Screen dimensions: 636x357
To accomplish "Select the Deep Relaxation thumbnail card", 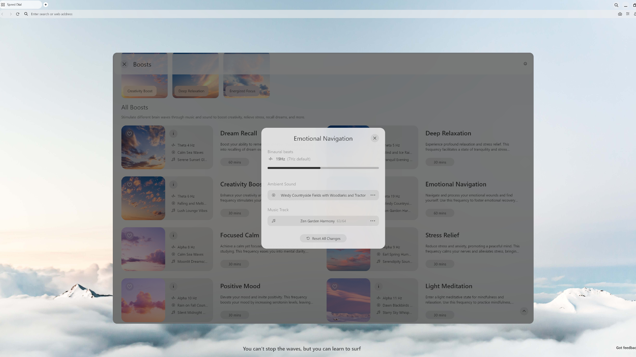I will click(x=195, y=75).
